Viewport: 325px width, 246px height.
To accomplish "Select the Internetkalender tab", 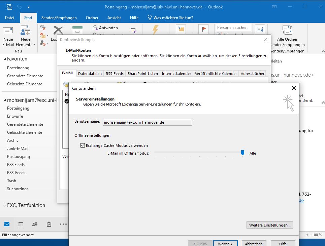I will point(176,74).
